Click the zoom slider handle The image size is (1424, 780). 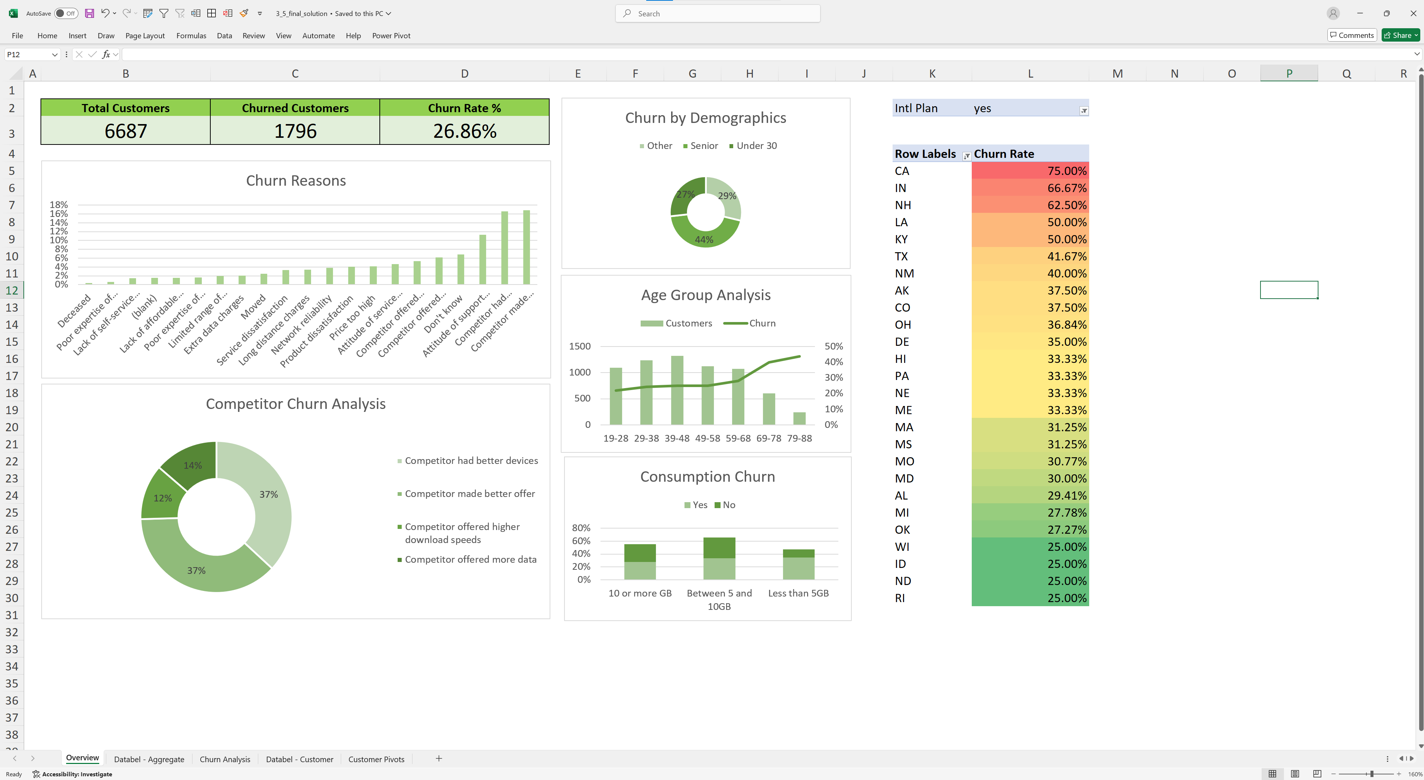(1372, 774)
